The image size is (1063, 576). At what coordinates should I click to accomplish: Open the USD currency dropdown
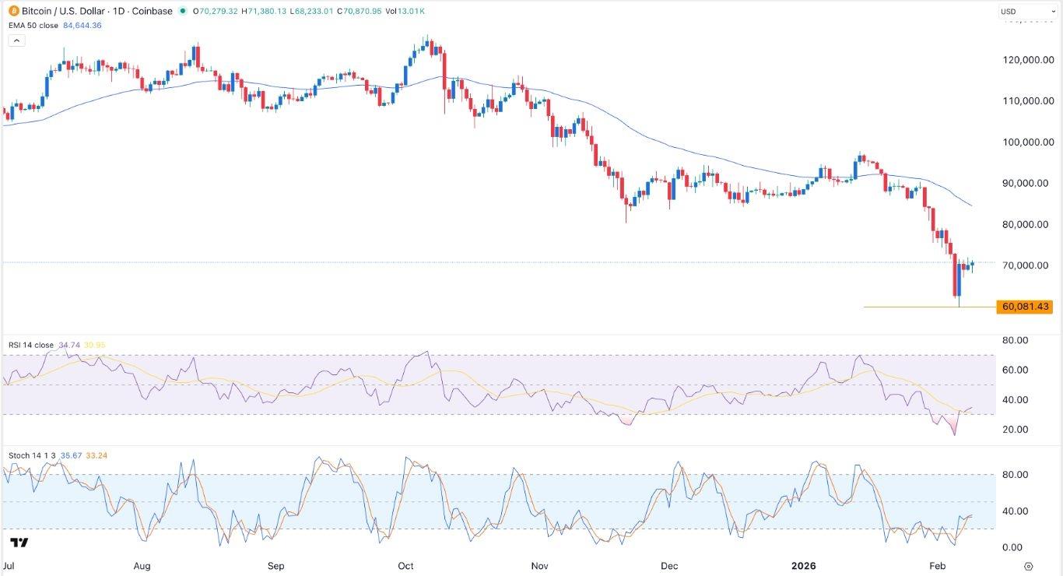[1027, 11]
